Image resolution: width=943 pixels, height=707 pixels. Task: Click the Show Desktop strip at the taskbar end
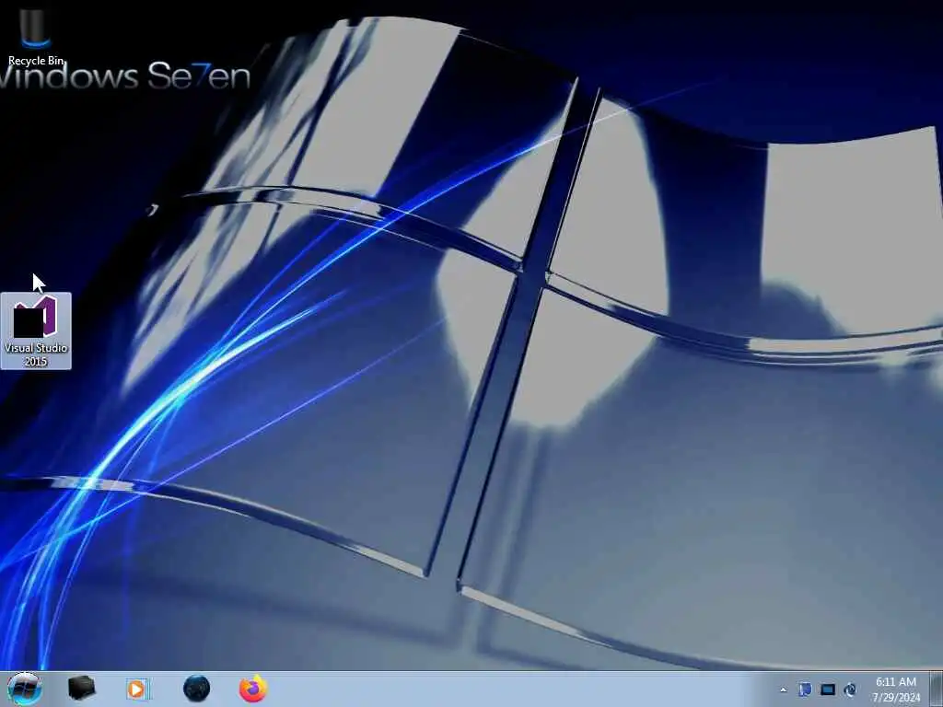(x=937, y=689)
